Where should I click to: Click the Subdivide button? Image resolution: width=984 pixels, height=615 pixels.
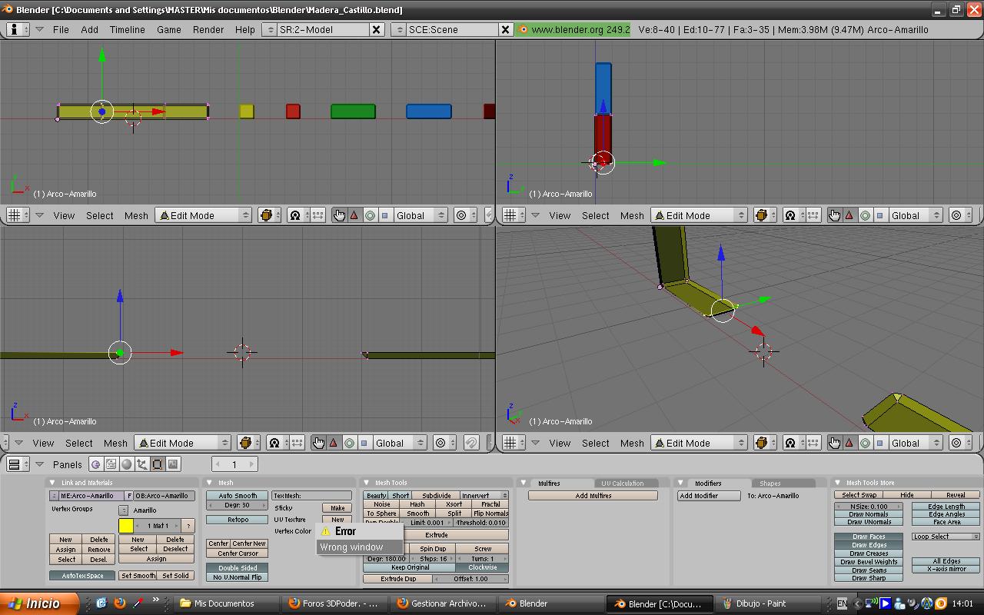(437, 496)
